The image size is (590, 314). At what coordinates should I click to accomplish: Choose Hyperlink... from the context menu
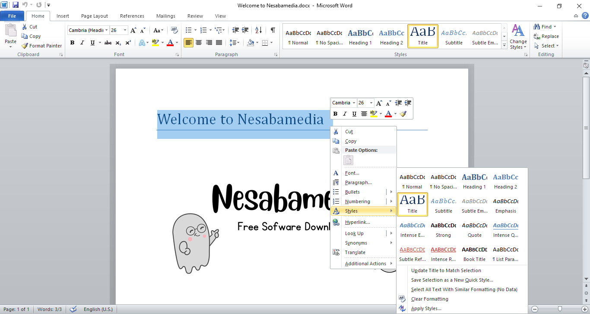point(357,222)
